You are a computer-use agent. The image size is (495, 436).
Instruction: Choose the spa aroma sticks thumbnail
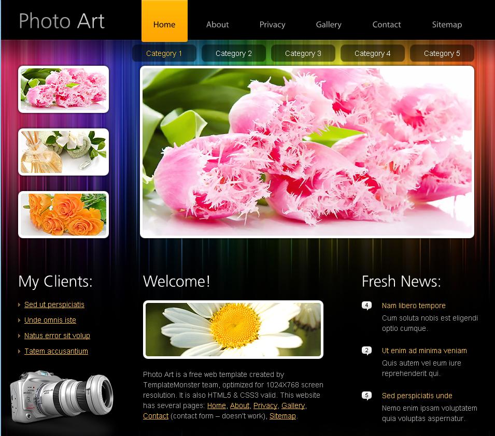[63, 152]
